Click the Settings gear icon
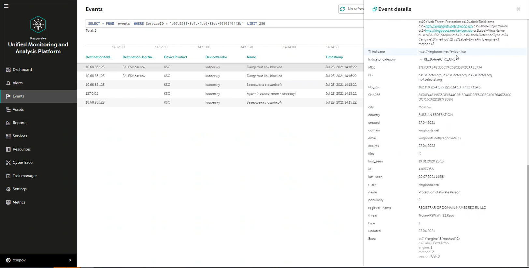Viewport: 529px width, 268px height. [8, 189]
